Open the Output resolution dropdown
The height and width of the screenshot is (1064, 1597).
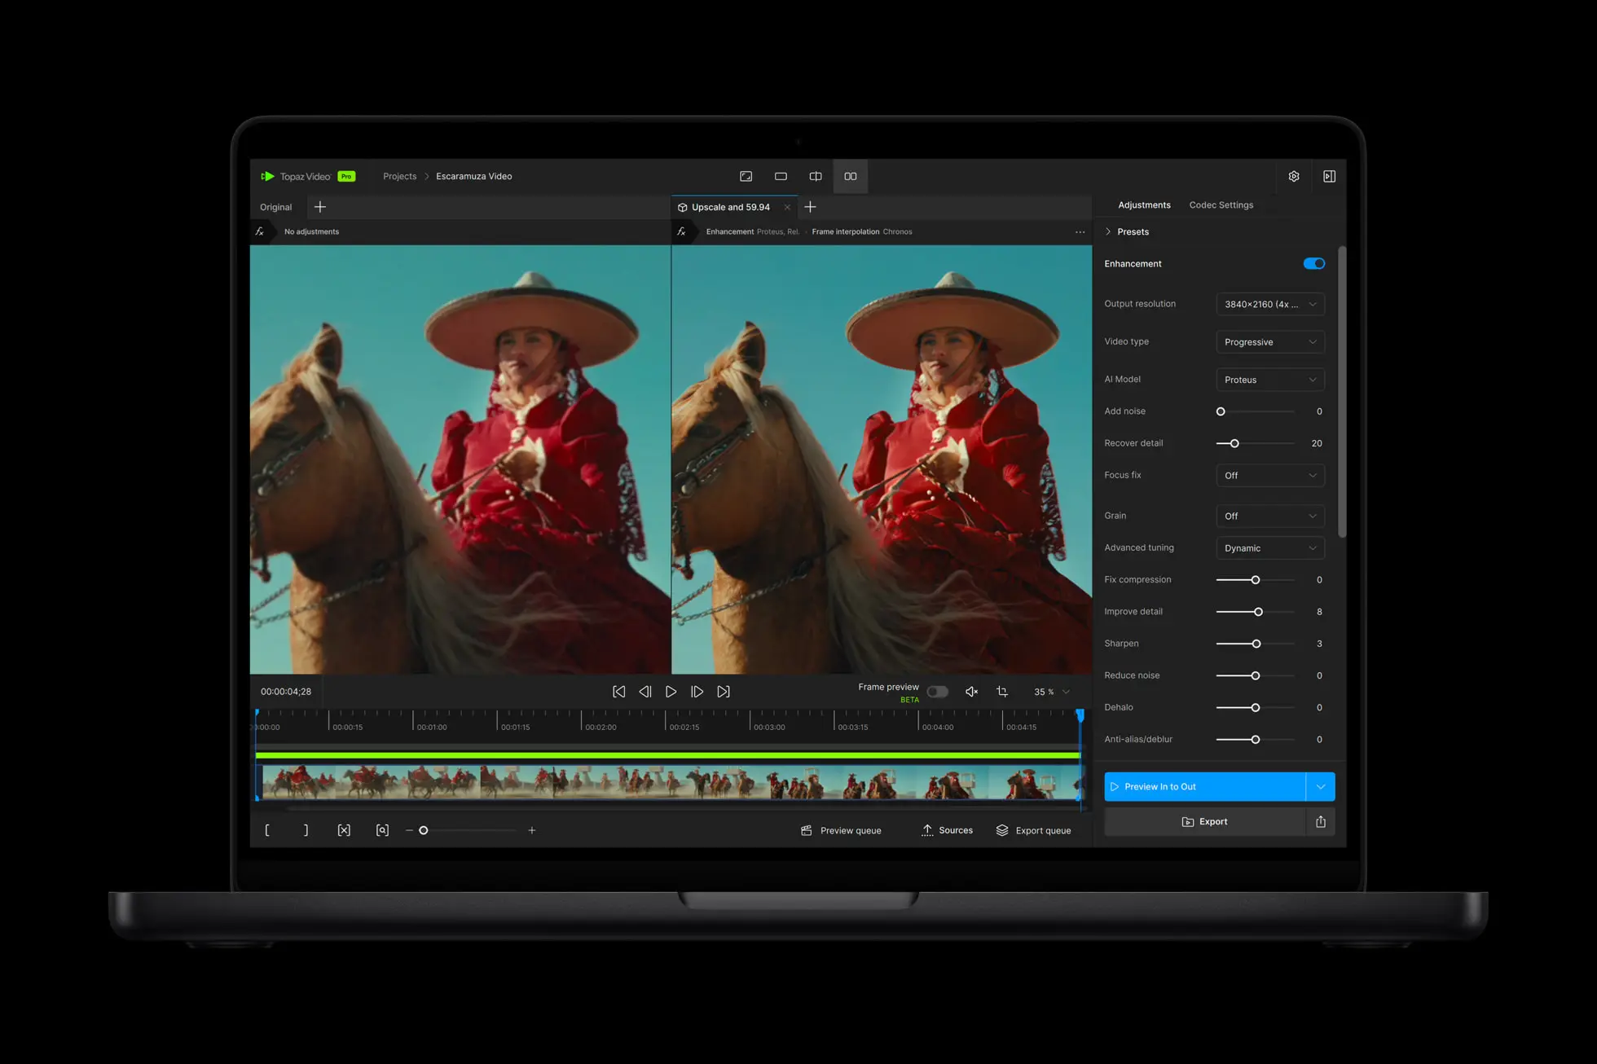tap(1269, 304)
